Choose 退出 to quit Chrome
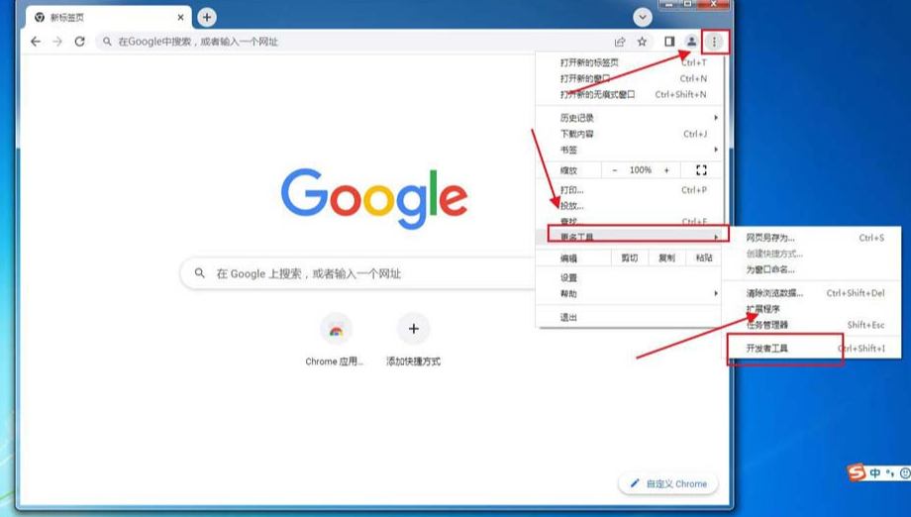911x517 pixels. pyautogui.click(x=631, y=317)
